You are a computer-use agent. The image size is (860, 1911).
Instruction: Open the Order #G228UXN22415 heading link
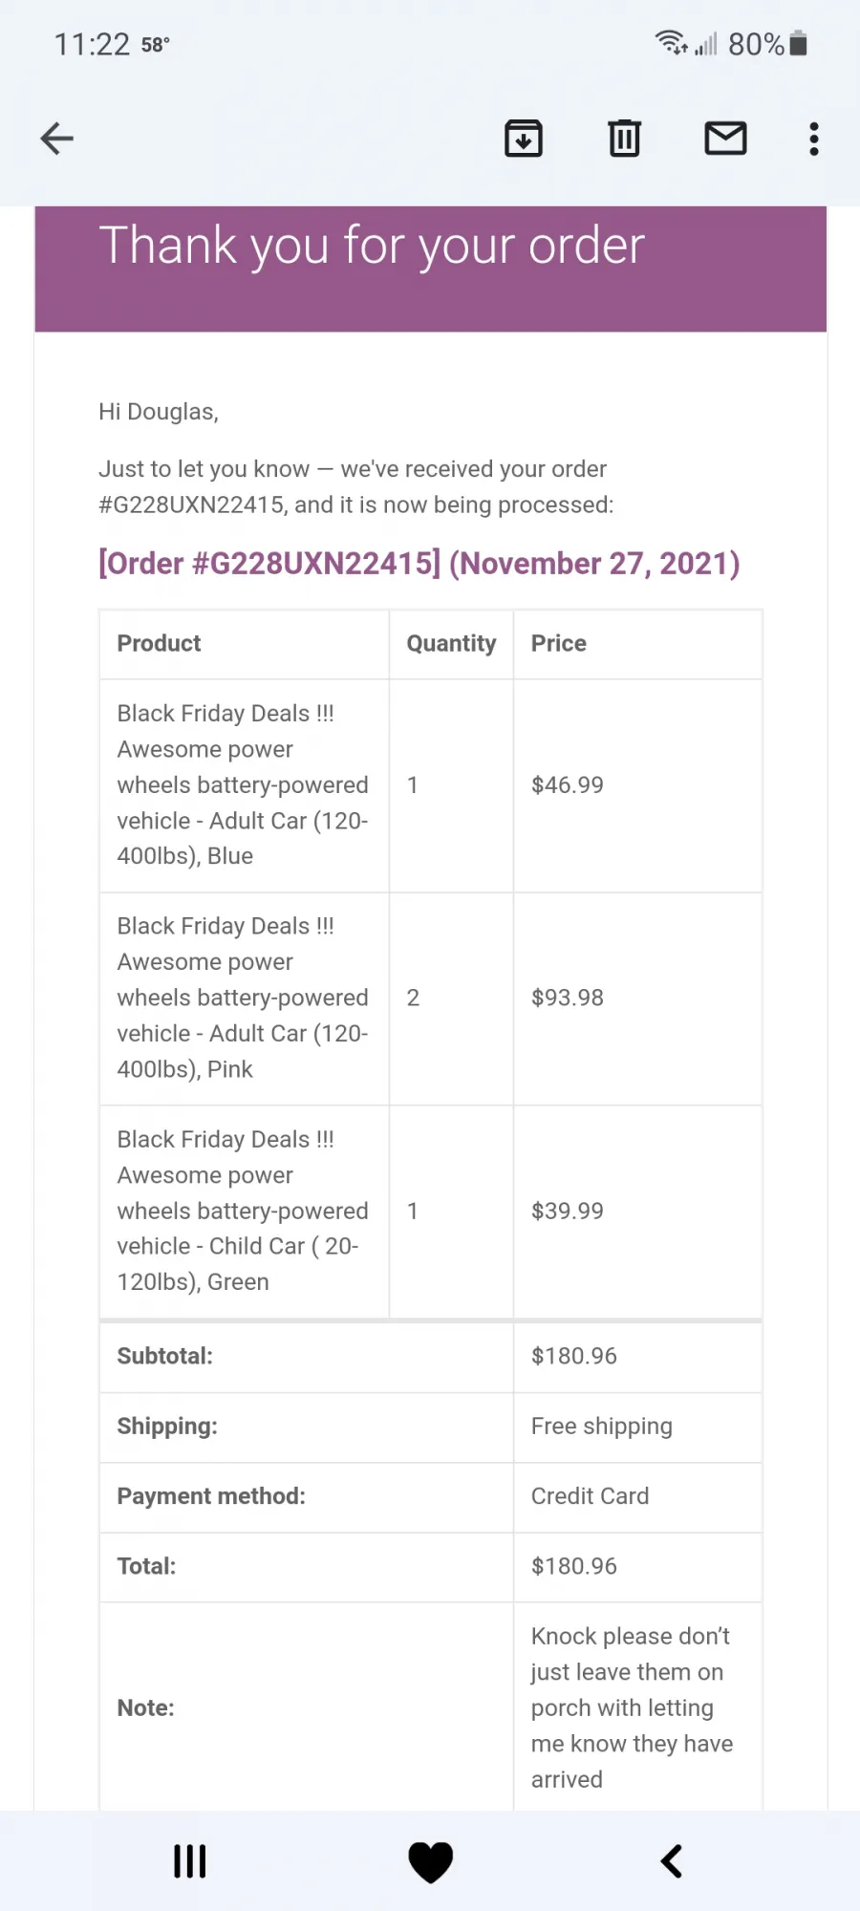419,563
